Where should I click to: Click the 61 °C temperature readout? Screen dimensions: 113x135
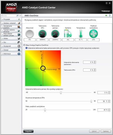tap(81, 40)
